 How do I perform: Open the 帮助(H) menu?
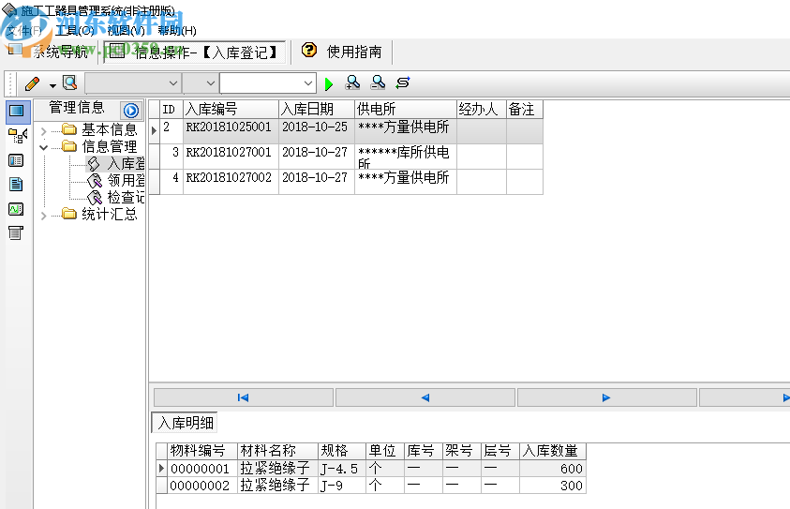click(x=177, y=31)
